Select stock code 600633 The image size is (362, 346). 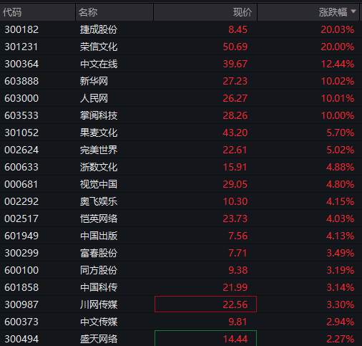(x=21, y=167)
